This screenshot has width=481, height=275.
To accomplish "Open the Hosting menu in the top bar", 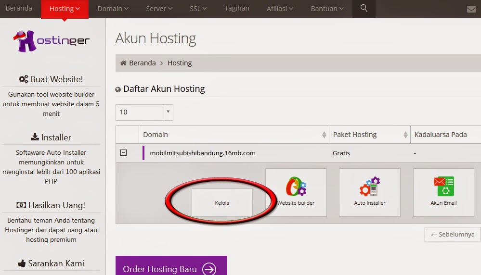I will click(x=65, y=9).
